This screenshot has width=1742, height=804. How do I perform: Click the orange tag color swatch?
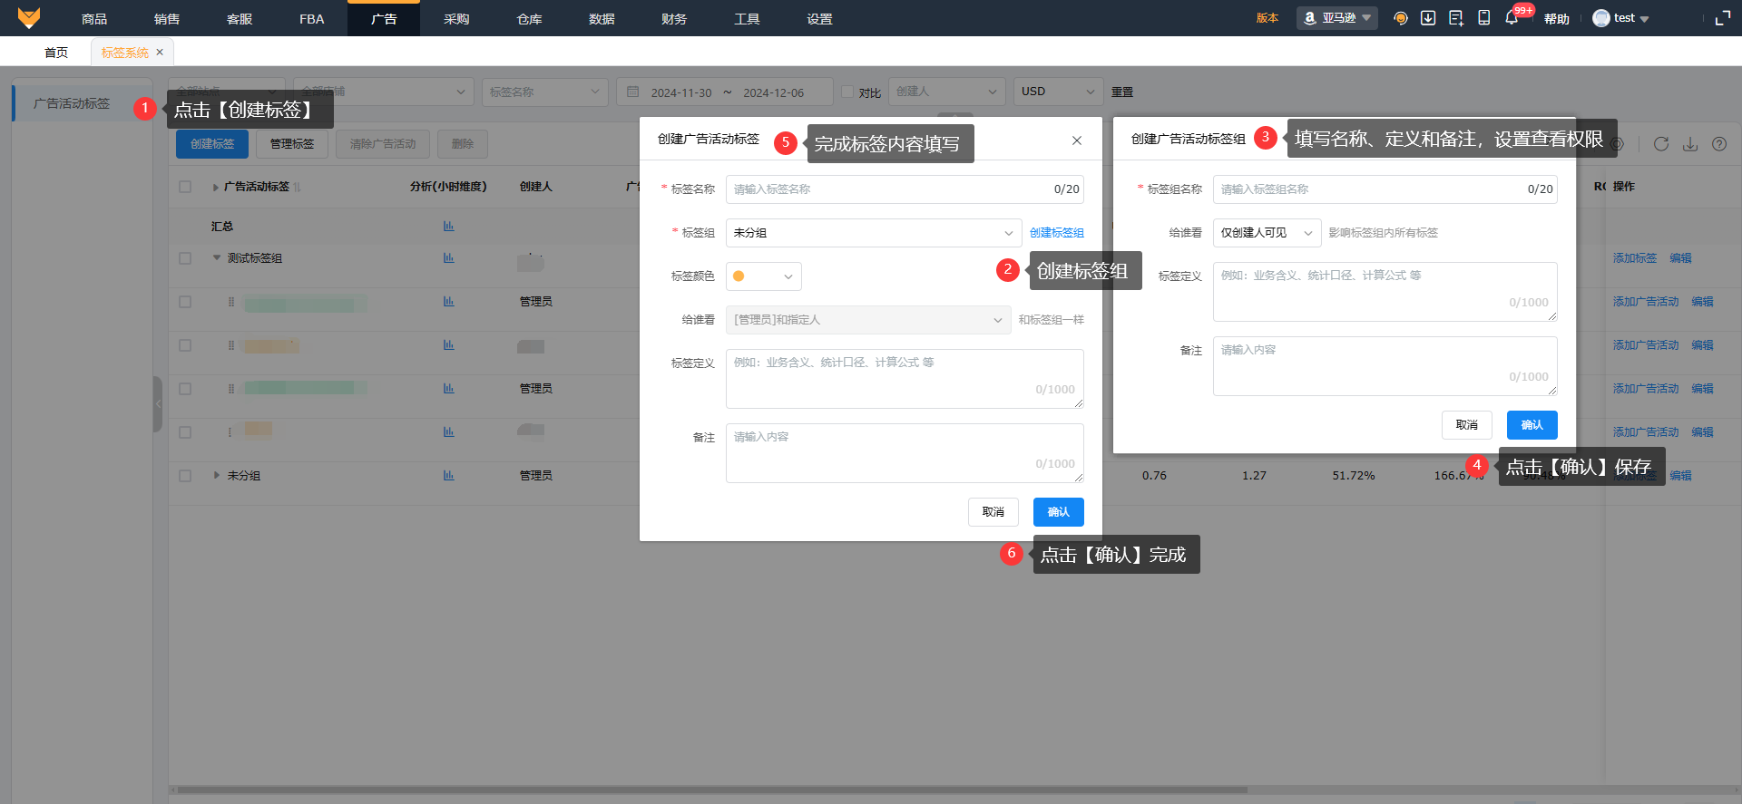click(x=739, y=276)
